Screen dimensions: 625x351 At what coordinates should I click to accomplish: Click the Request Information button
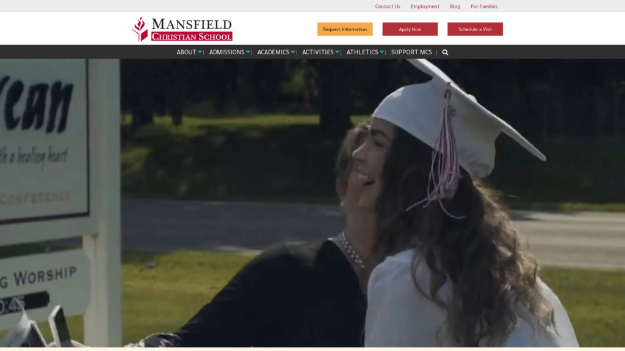pyautogui.click(x=345, y=29)
